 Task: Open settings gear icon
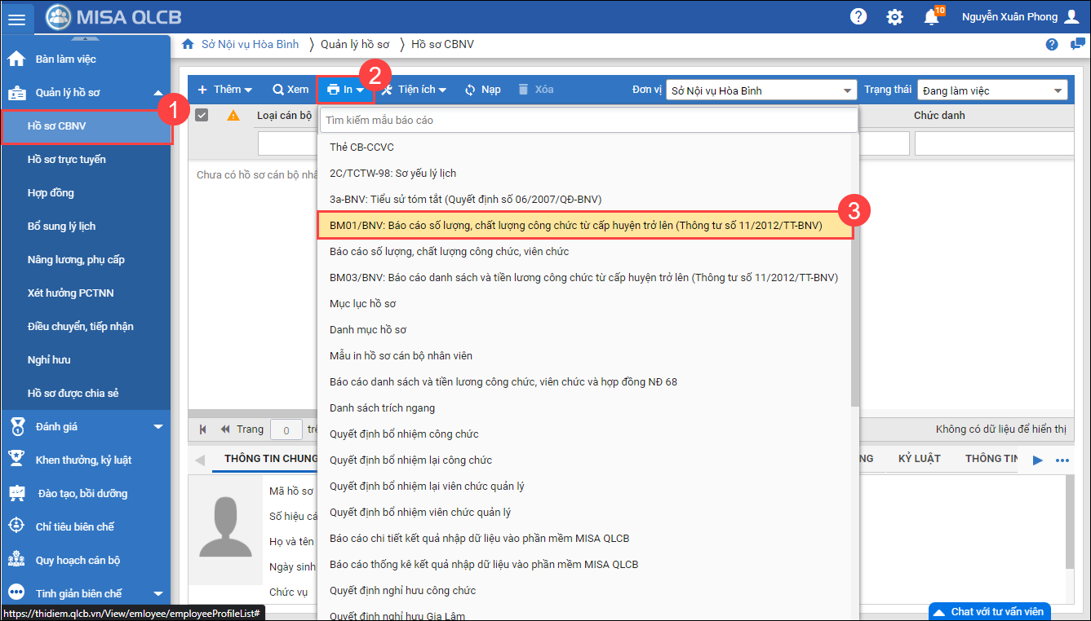(x=894, y=17)
